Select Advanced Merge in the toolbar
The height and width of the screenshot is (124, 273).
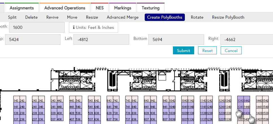pyautogui.click(x=123, y=17)
